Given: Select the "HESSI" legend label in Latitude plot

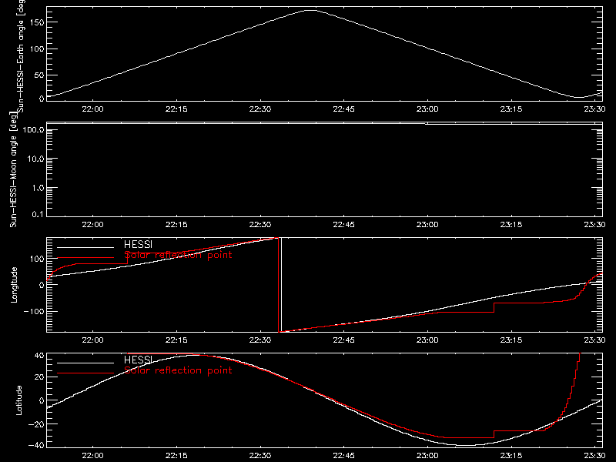Looking at the screenshot, I should click(138, 360).
